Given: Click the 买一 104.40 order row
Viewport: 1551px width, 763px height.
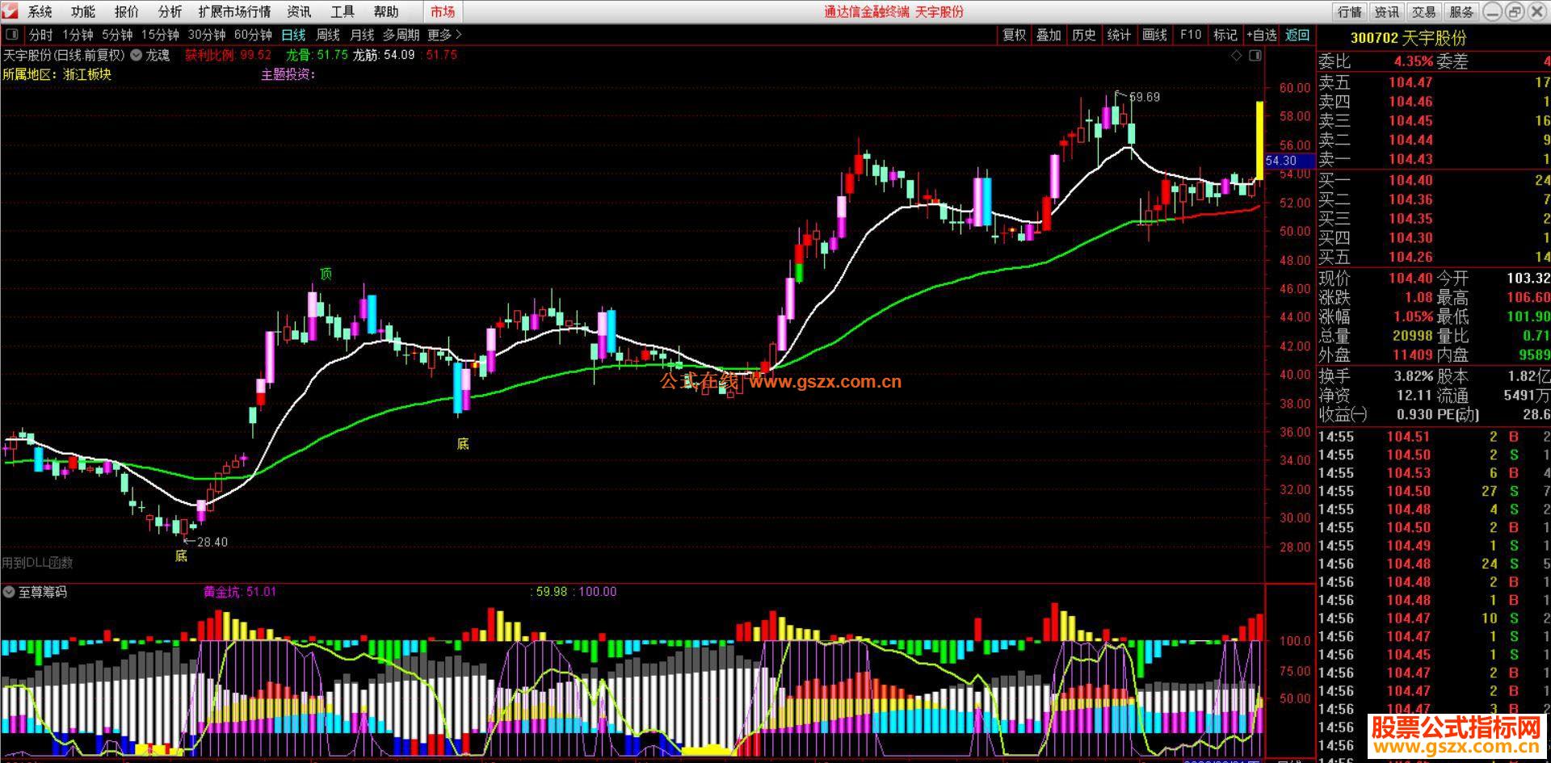Looking at the screenshot, I should 1434,180.
